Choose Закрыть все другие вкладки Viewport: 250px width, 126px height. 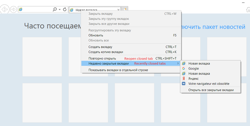(x=131, y=24)
